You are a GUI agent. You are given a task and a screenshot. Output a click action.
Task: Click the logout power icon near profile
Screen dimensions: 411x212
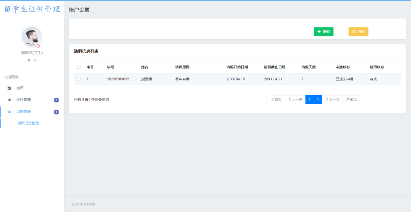click(x=34, y=60)
